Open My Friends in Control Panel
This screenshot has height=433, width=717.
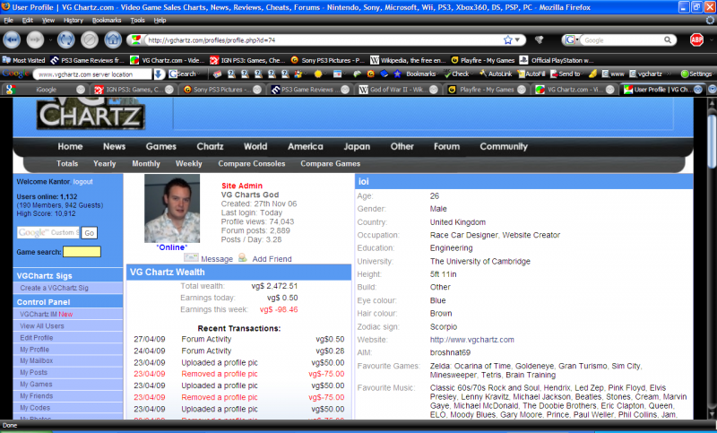pyautogui.click(x=36, y=396)
